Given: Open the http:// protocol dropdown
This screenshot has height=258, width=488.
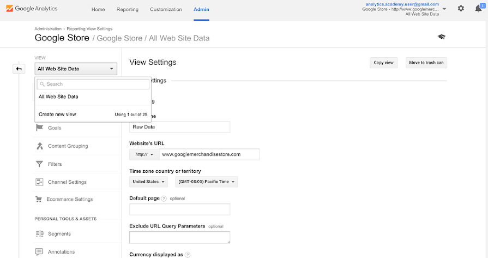Looking at the screenshot, I should pos(144,154).
